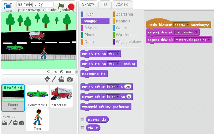Viewport: 214px width, 134px height.
Task: Click the value 25 in zmień efekt block
Action: (128, 87)
